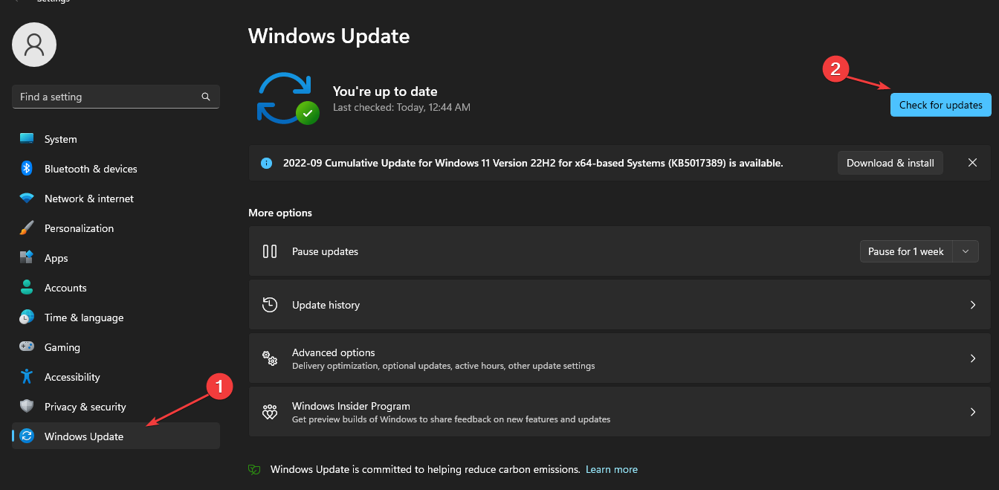
Task: Click the search magnifier icon
Action: tap(206, 97)
